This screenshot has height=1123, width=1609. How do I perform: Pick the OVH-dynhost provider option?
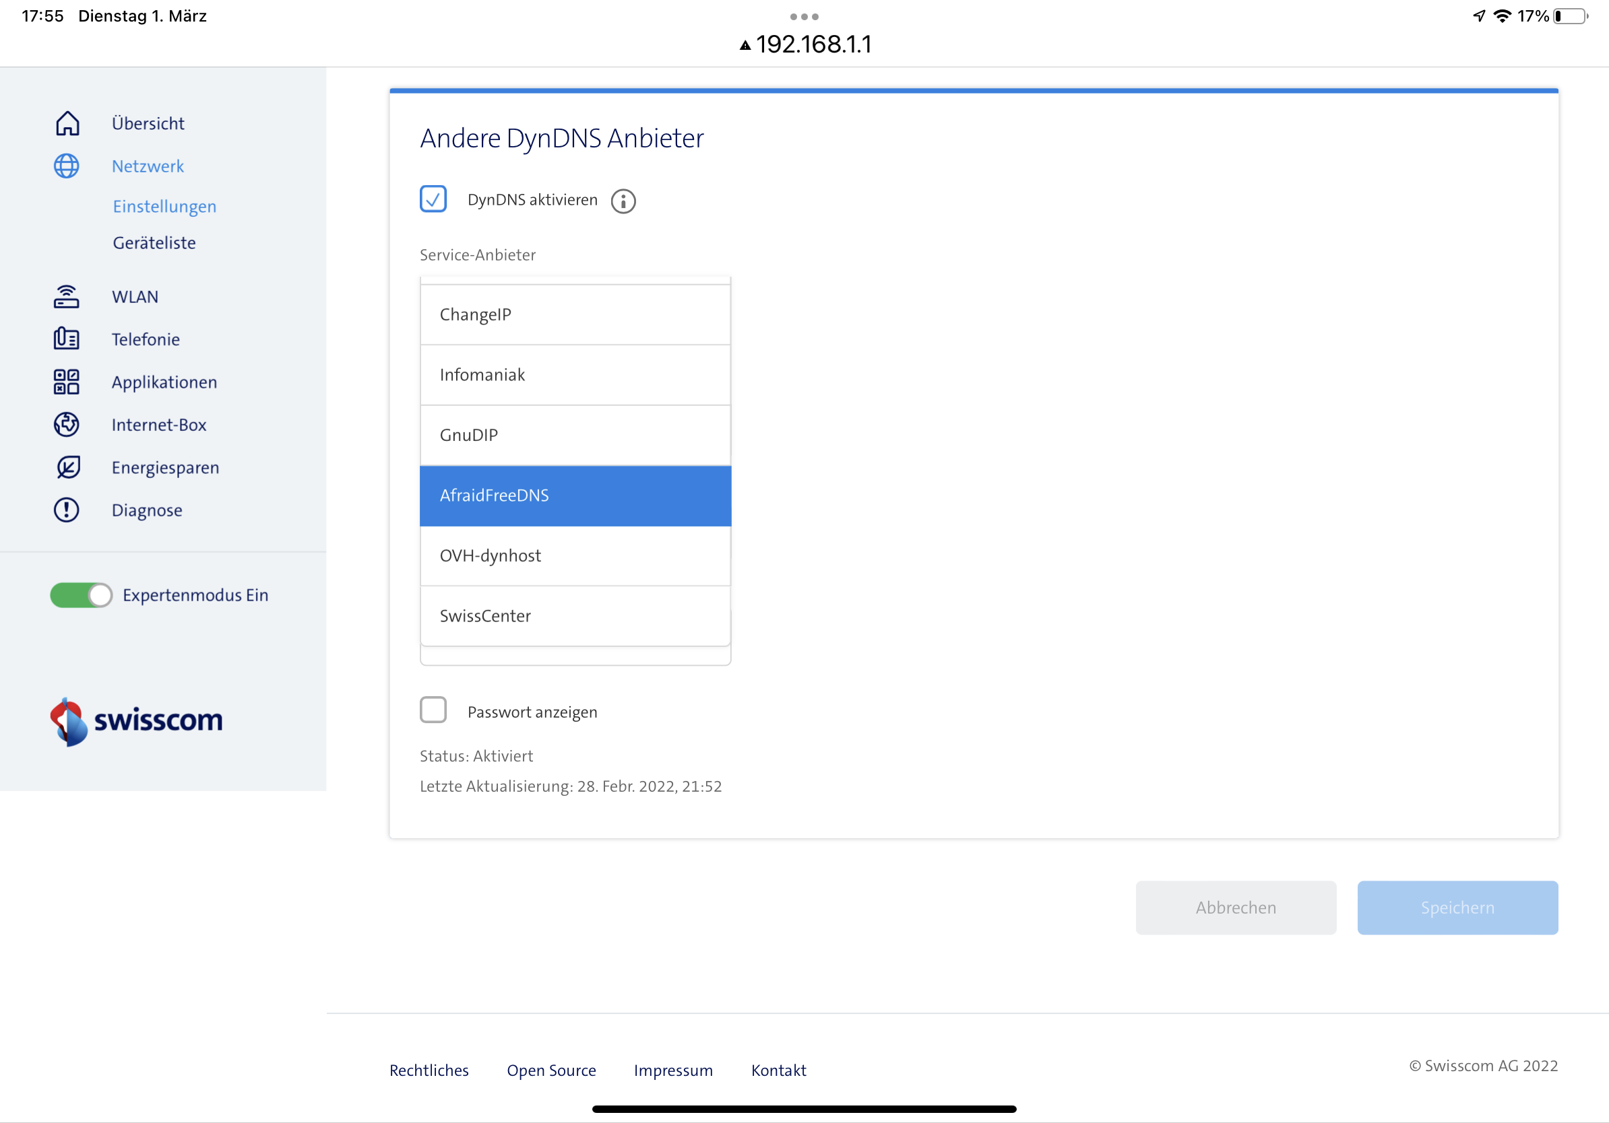tap(575, 556)
